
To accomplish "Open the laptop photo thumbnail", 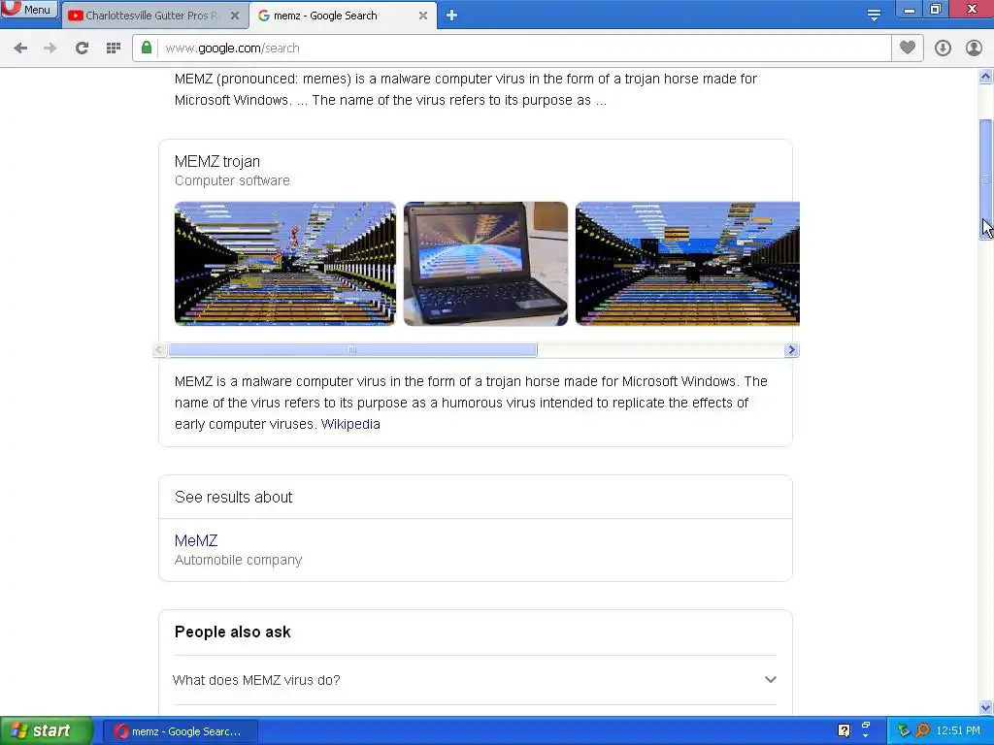I will pos(485,264).
